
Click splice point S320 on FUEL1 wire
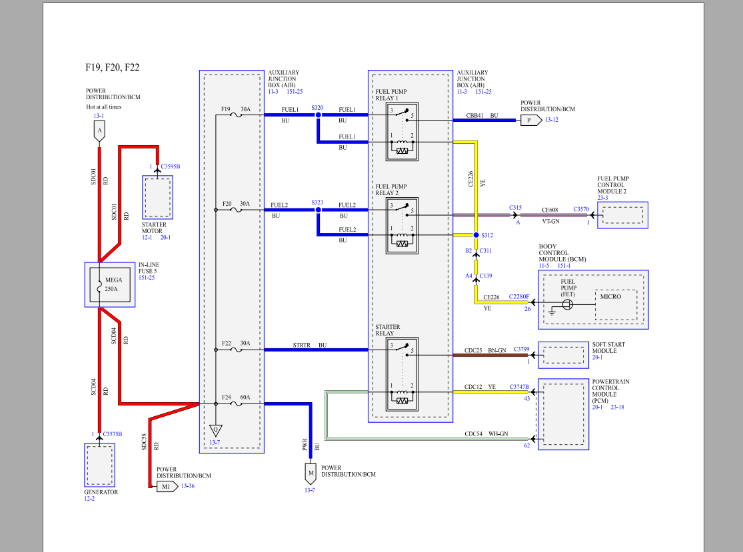pos(319,115)
